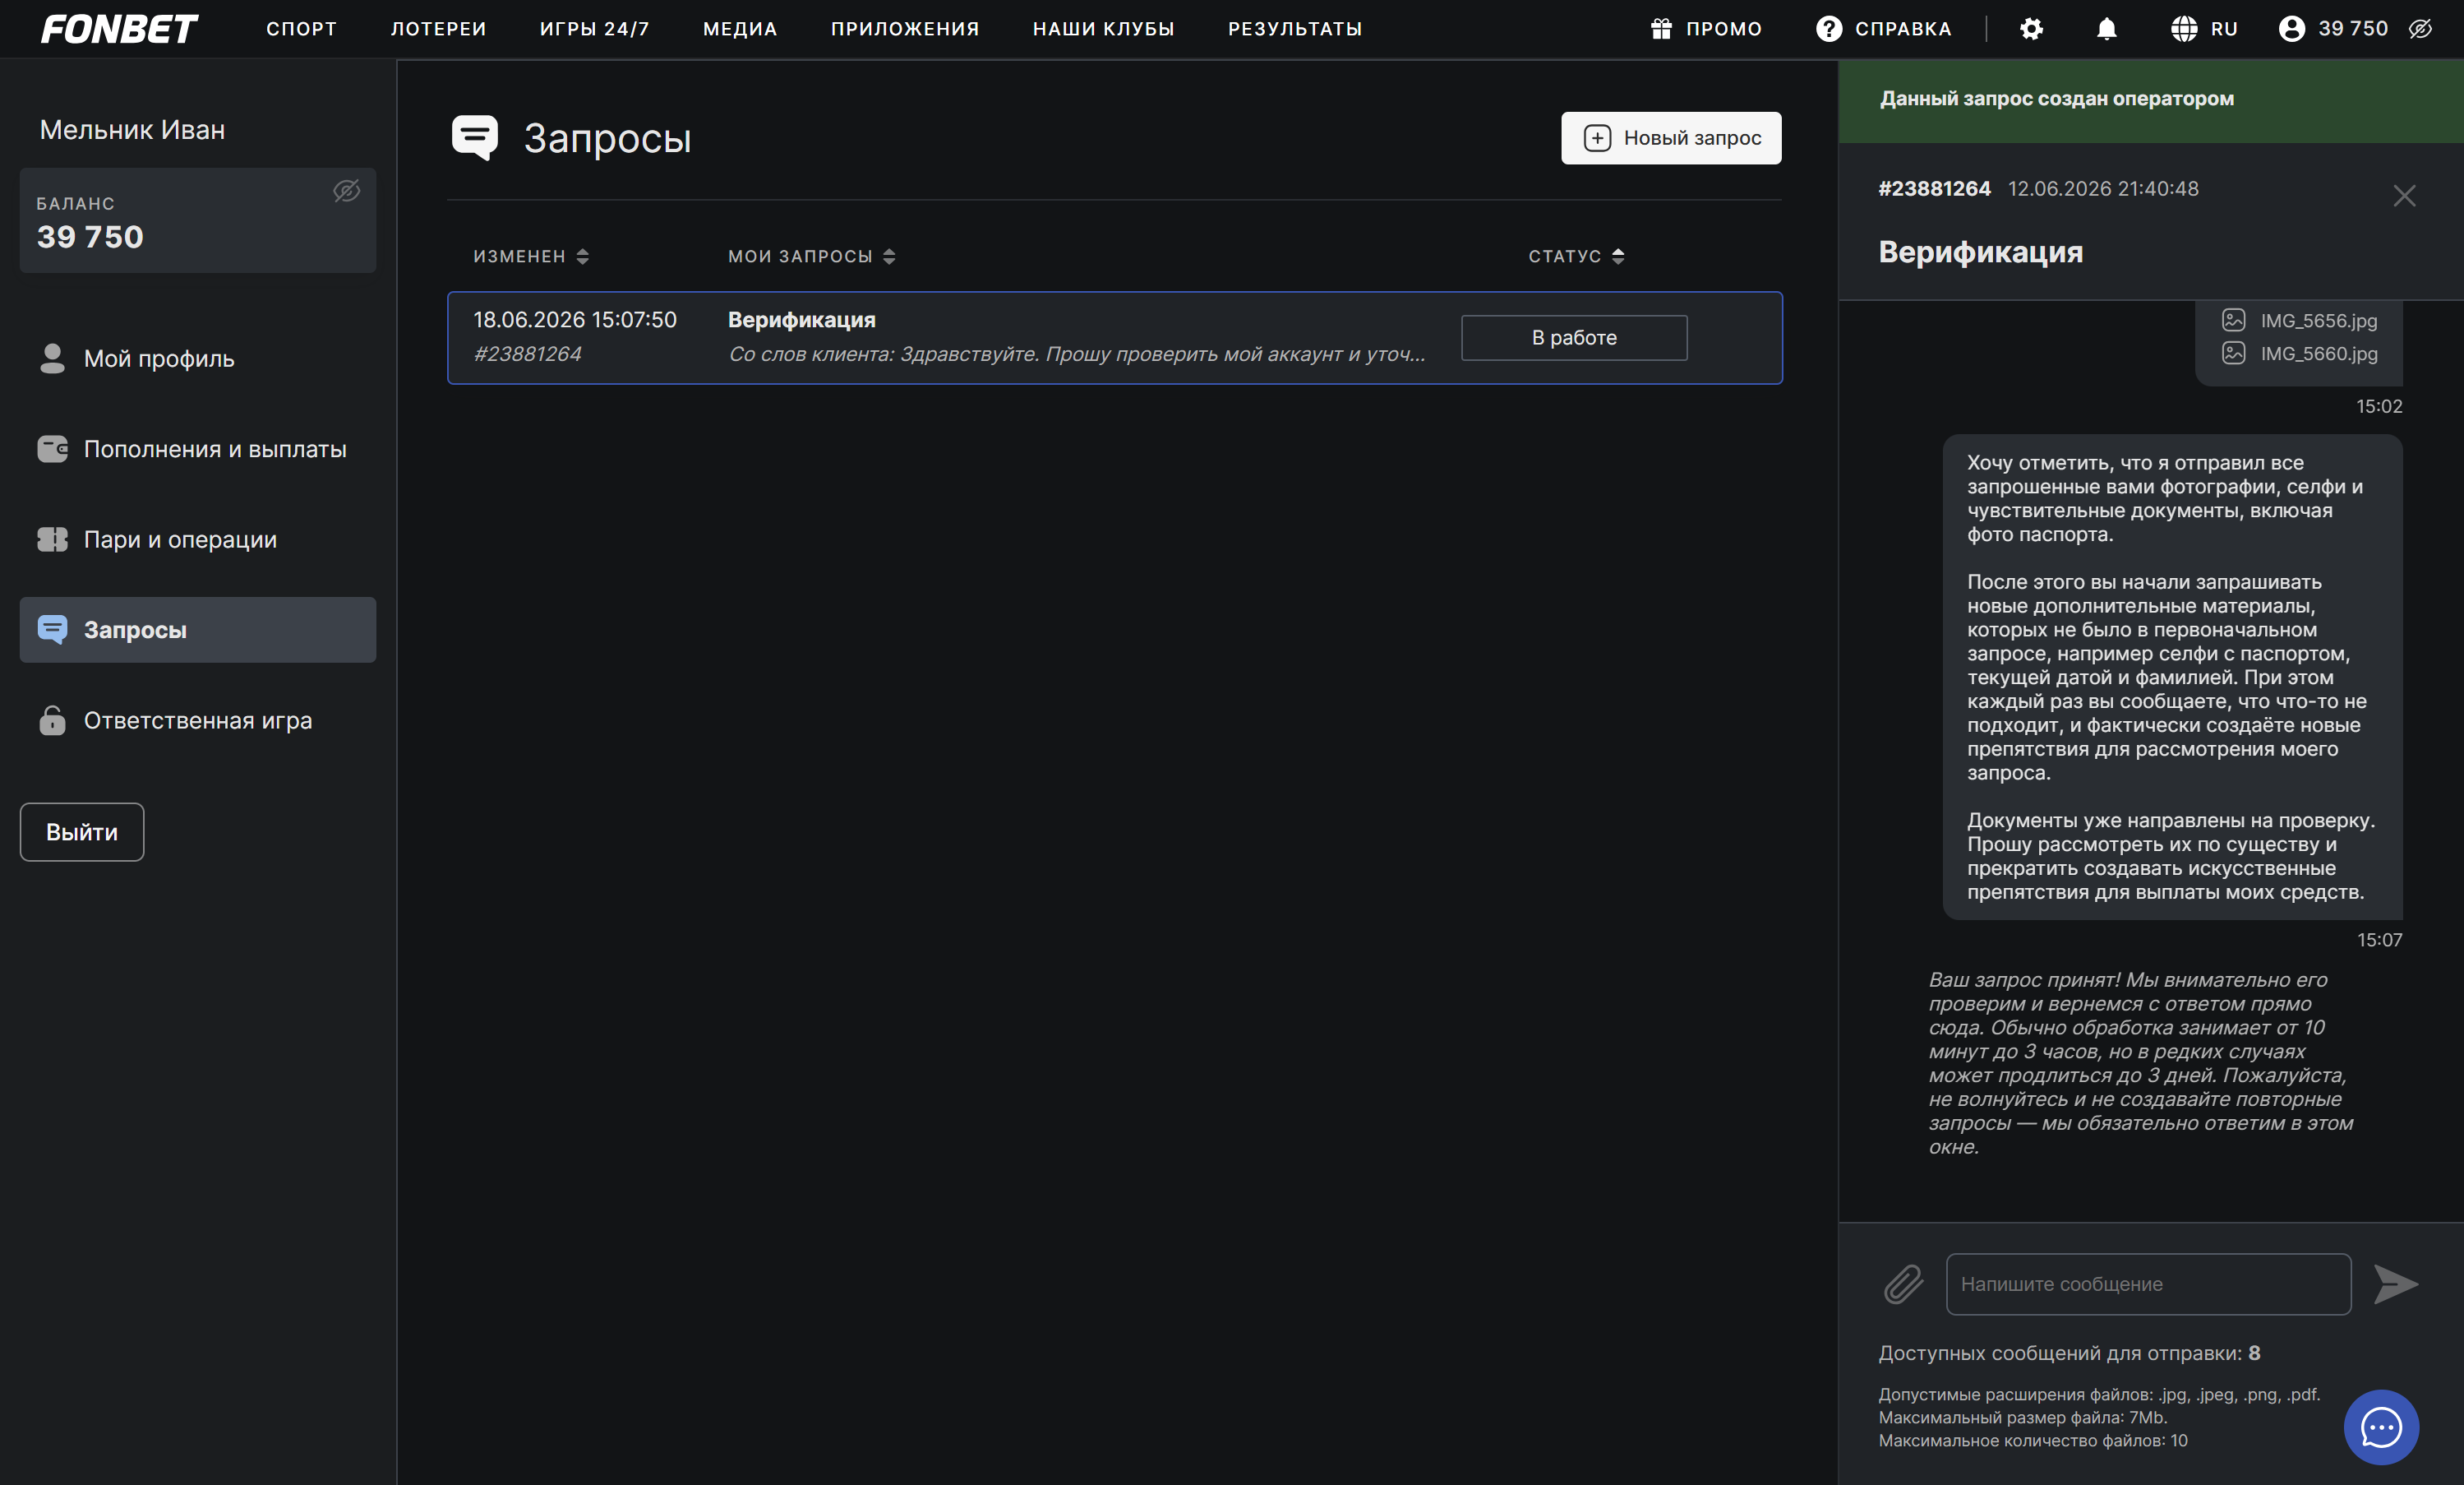Viewport: 2464px width, 1485px height.
Task: Open attachment IMG_5656.jpg
Action: [2299, 320]
